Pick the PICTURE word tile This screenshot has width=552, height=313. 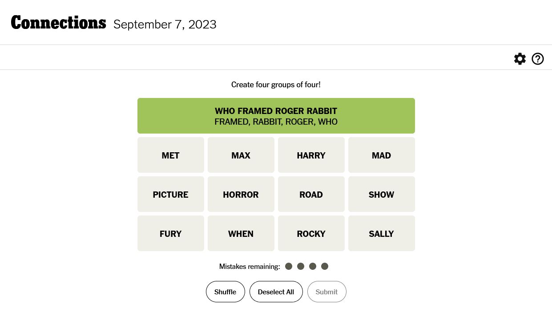pos(171,194)
